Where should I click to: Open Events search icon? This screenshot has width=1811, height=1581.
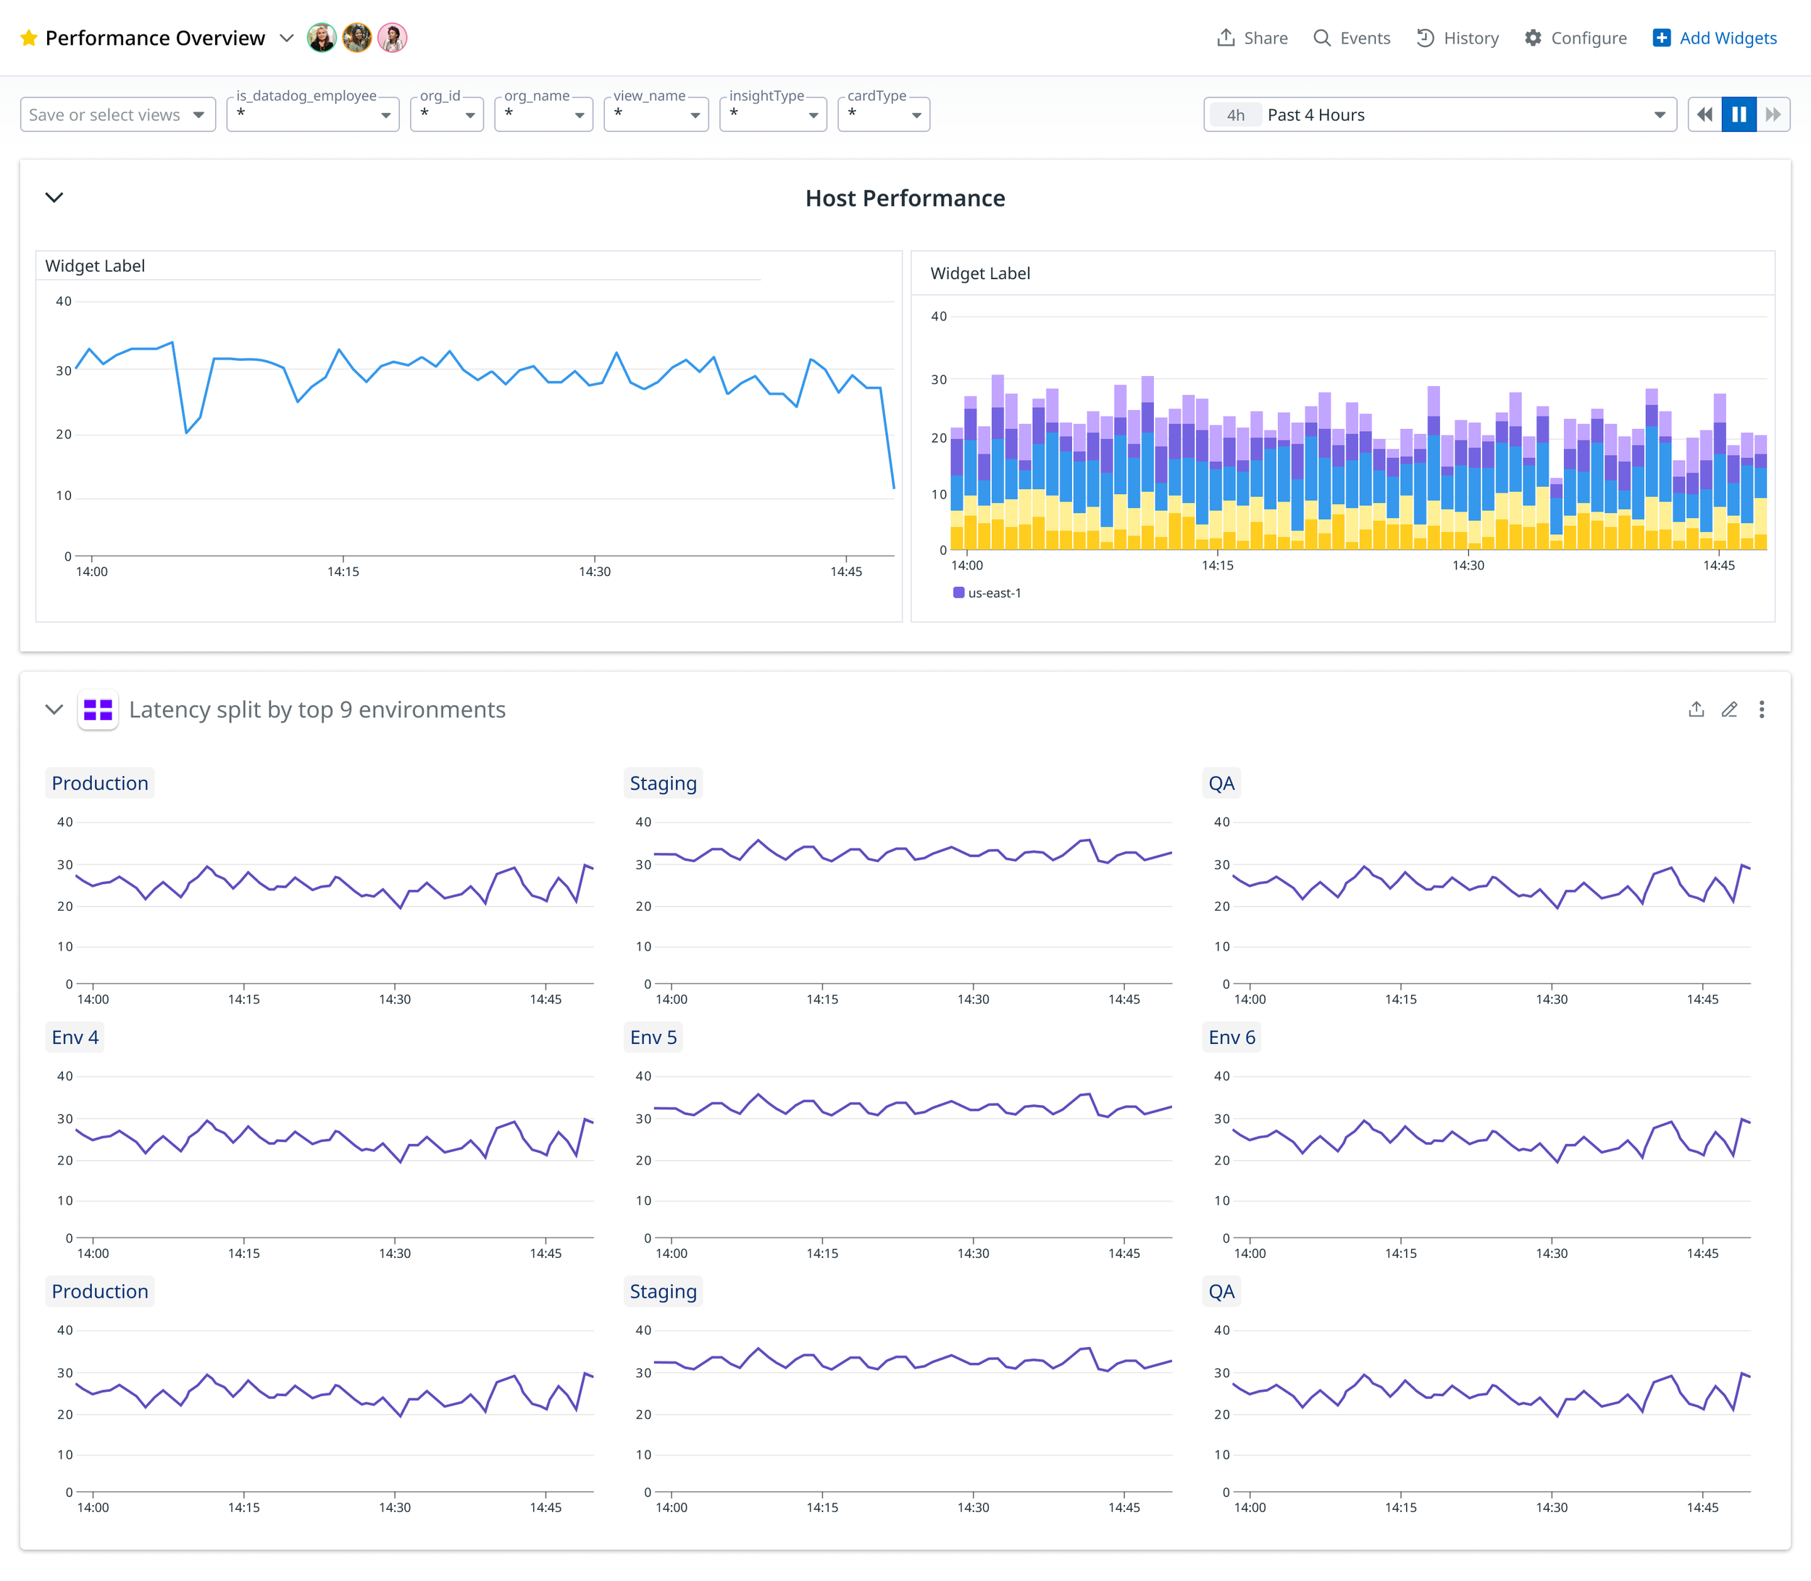pos(1321,38)
